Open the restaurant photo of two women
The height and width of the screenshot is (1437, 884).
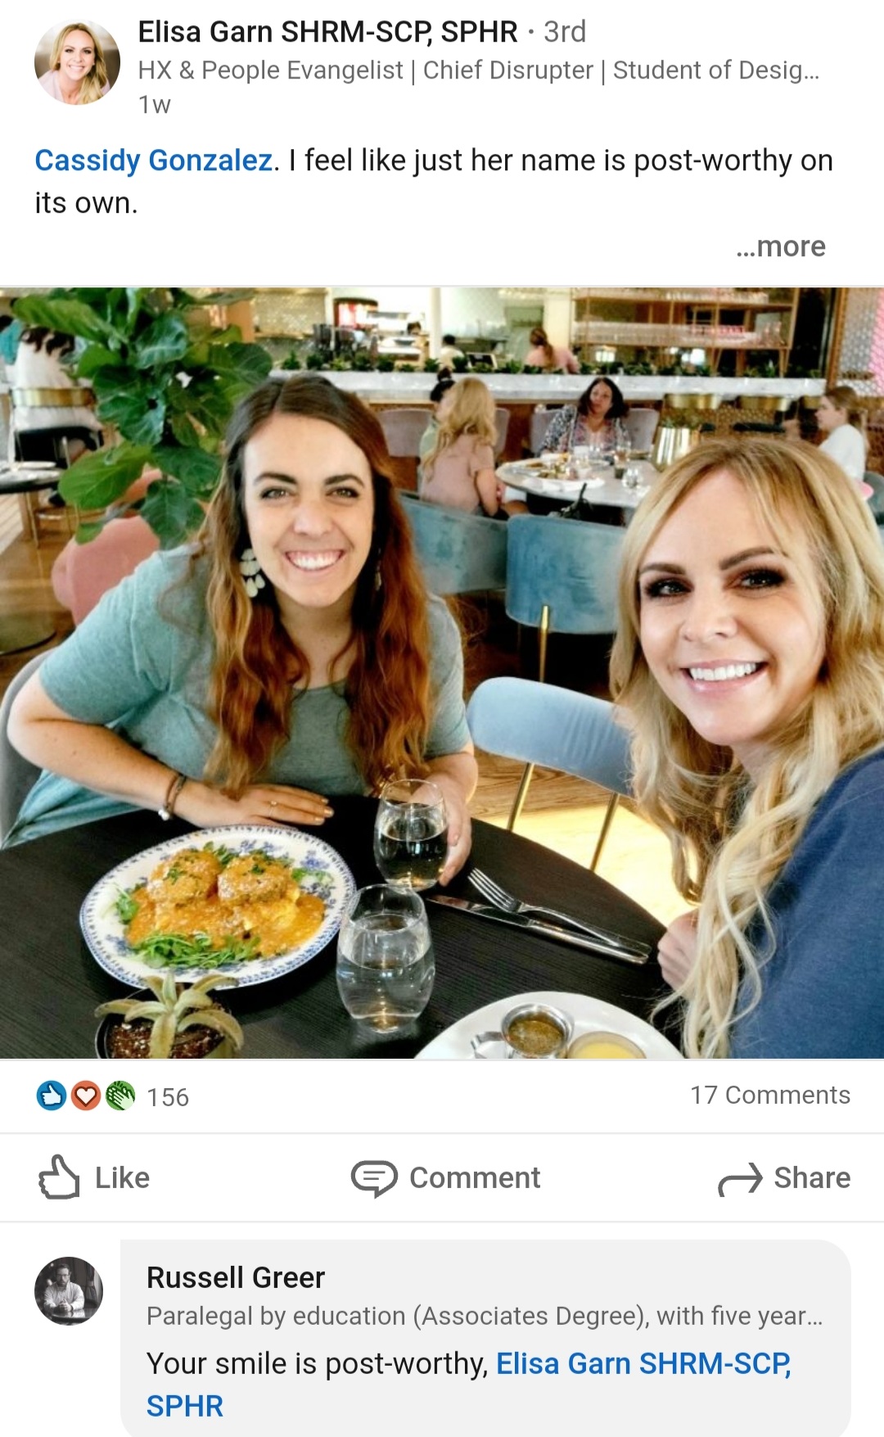coord(442,672)
